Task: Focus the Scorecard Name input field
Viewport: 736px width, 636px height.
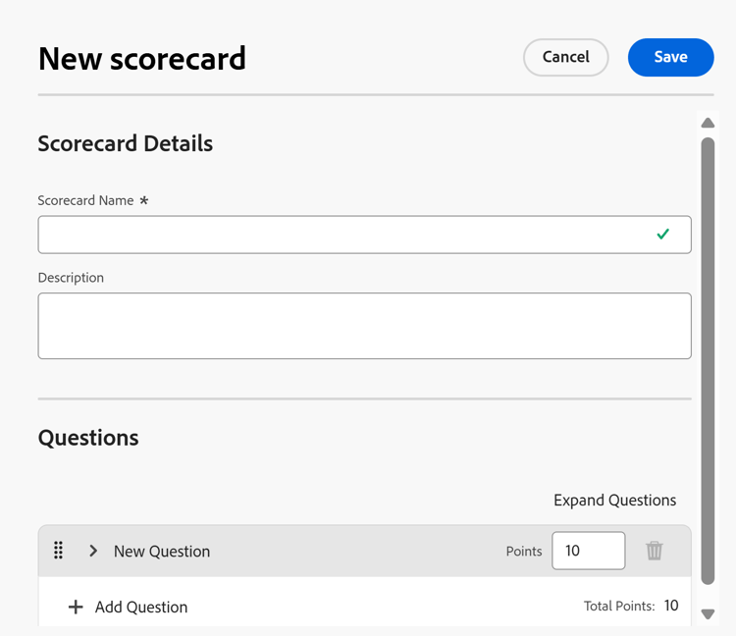Action: pos(364,235)
